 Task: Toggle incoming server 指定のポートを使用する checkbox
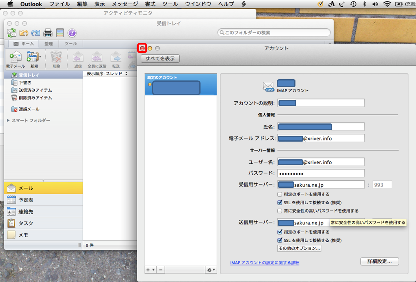point(280,194)
